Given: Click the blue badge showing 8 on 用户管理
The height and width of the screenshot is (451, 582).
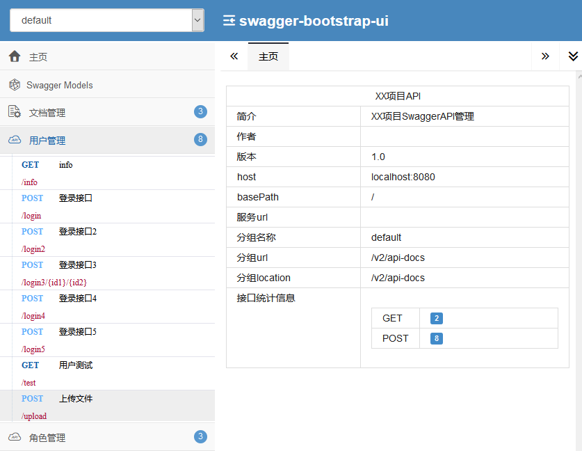Looking at the screenshot, I should pos(200,140).
